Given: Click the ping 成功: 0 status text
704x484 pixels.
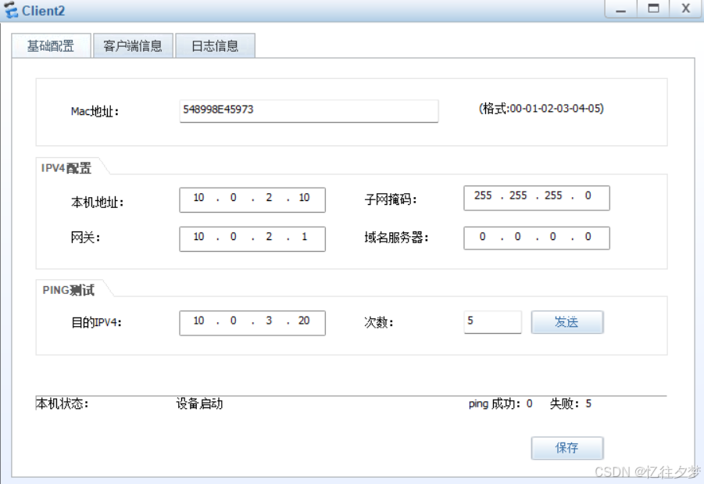Looking at the screenshot, I should pyautogui.click(x=500, y=403).
